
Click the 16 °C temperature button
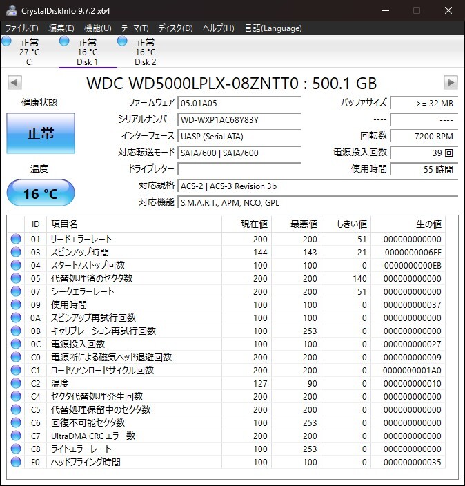pos(40,194)
